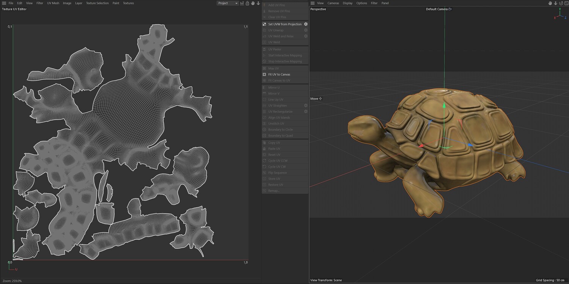Click the UV Weld and Relax icon
Image resolution: width=569 pixels, height=284 pixels.
coord(264,36)
